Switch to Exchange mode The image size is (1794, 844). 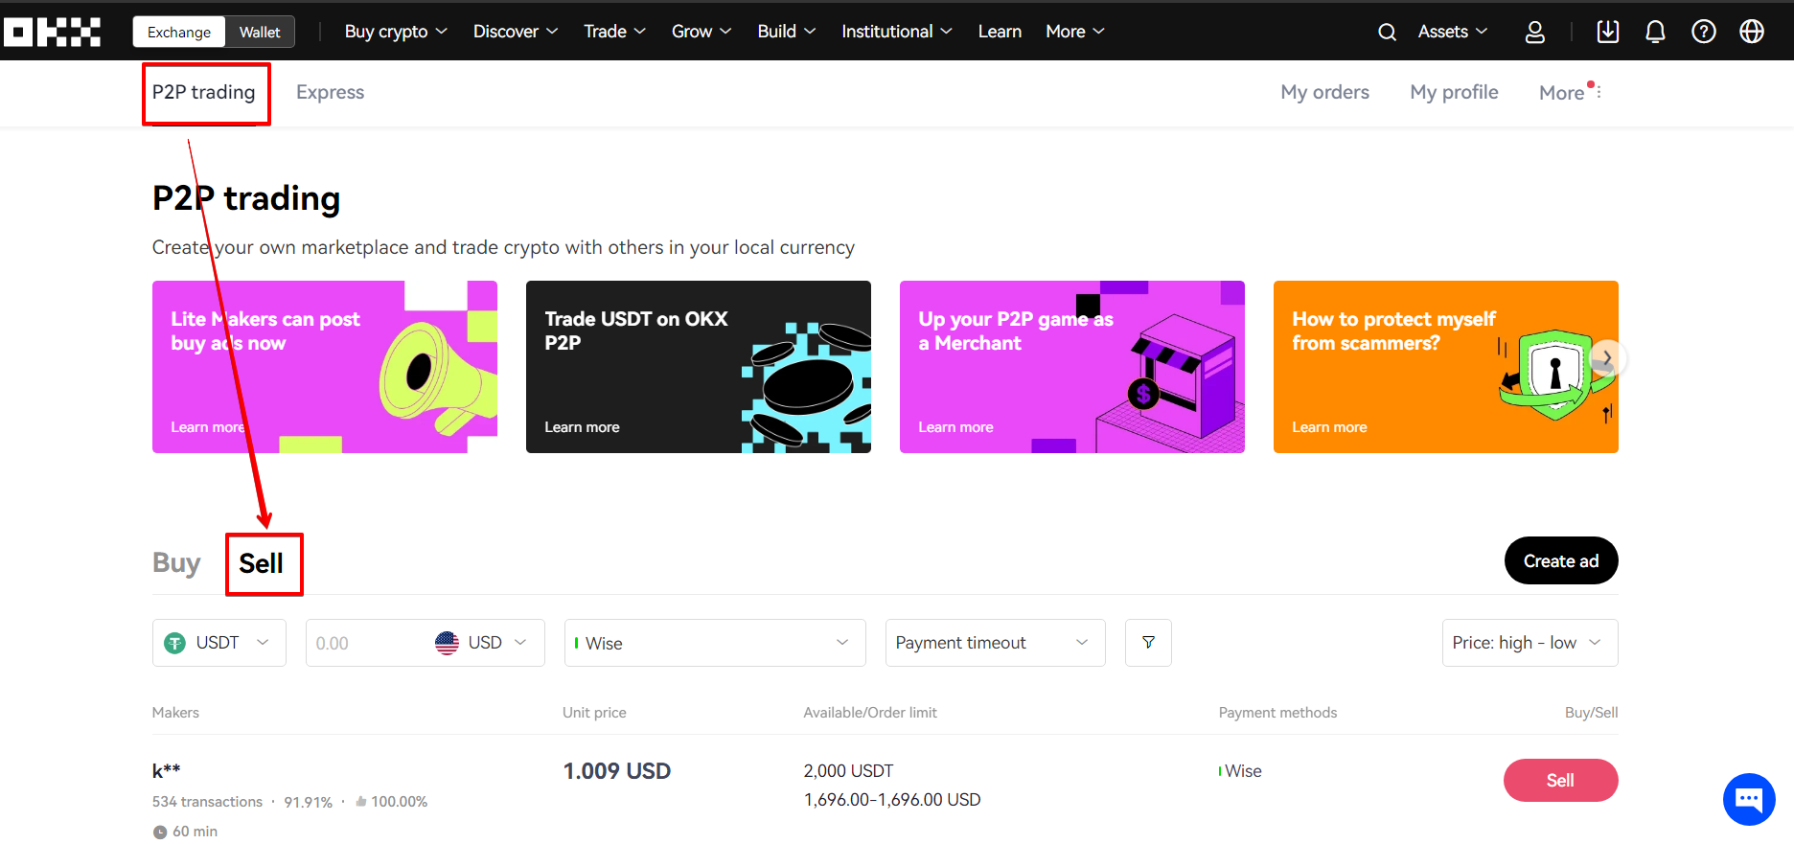pos(179,32)
